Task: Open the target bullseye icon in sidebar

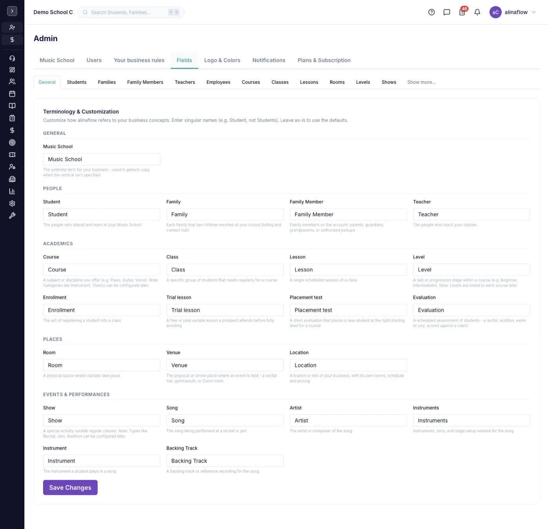Action: (12, 143)
